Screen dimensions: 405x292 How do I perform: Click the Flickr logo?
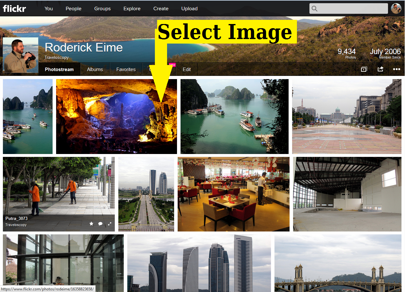coord(14,8)
